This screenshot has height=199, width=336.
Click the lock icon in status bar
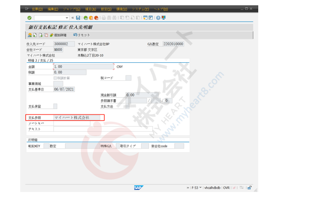pos(249,188)
